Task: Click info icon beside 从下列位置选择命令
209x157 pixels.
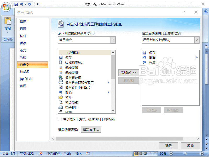Action: pos(93,33)
